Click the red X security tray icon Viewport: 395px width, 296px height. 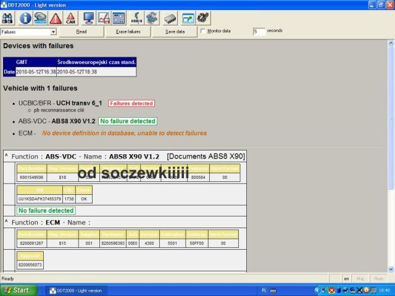click(x=332, y=290)
